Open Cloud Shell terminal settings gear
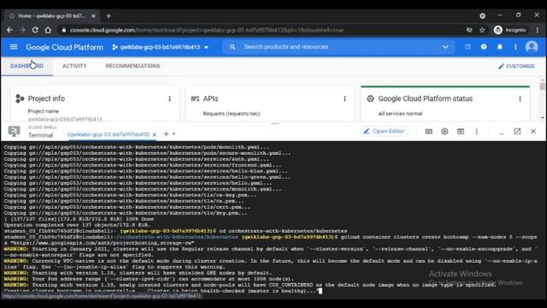Screen dimensions: 547x308 (444, 132)
